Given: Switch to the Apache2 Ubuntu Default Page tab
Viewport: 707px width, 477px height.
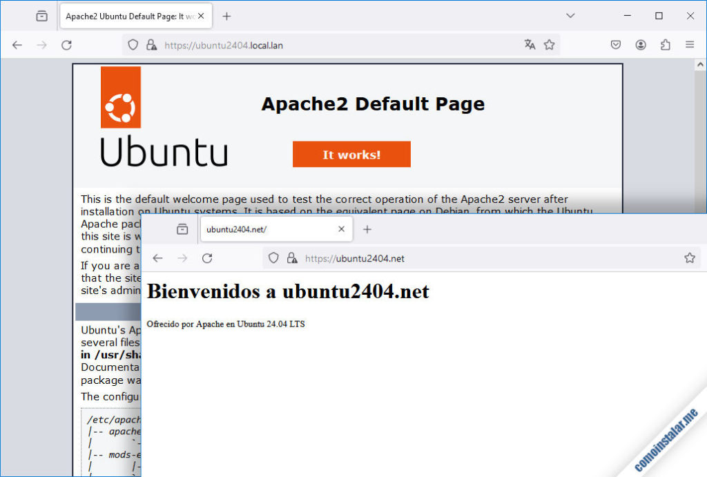Looking at the screenshot, I should click(124, 15).
